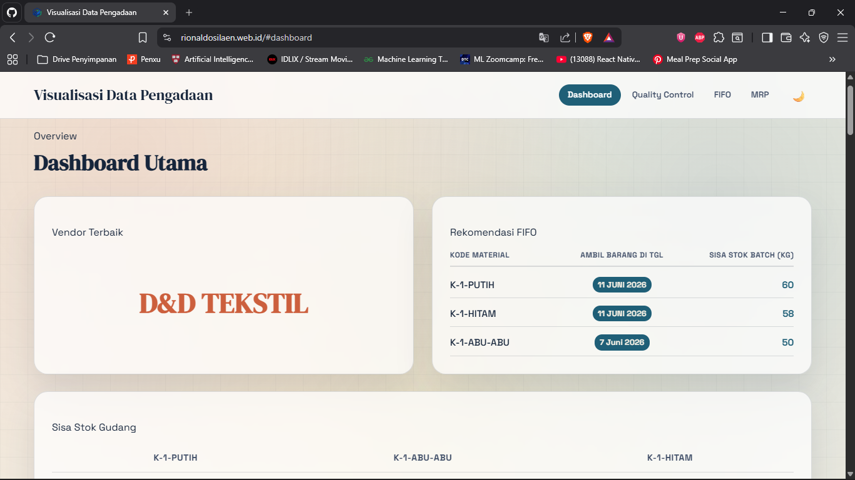Close the Visualisasi Data Pengadaan tab
Screen dimensions: 855x480
pos(165,12)
